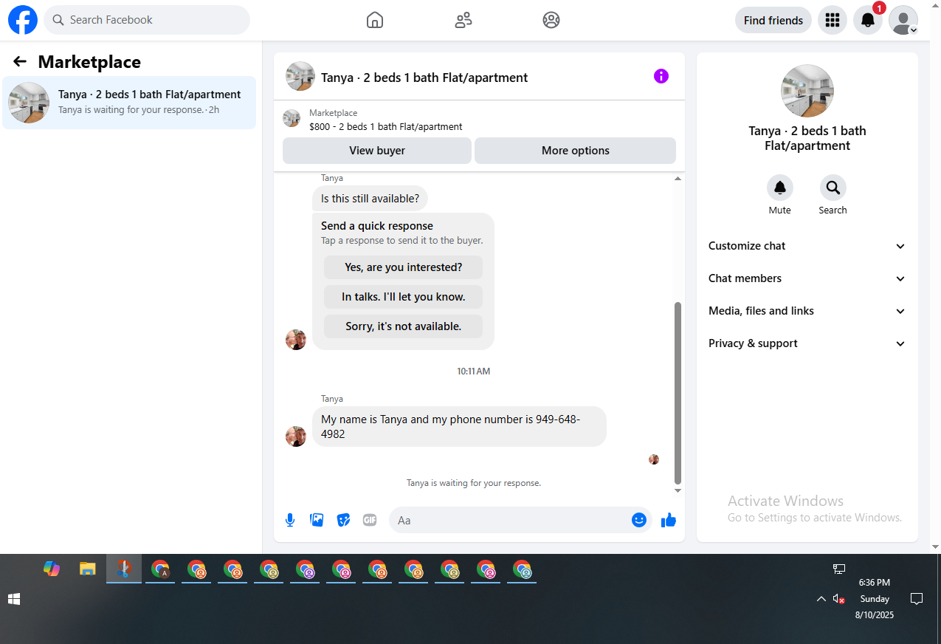The height and width of the screenshot is (644, 941).
Task: Expand Media, files and links section
Action: point(807,311)
